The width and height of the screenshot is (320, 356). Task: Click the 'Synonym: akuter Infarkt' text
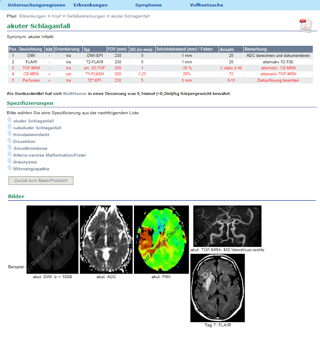tap(30, 37)
